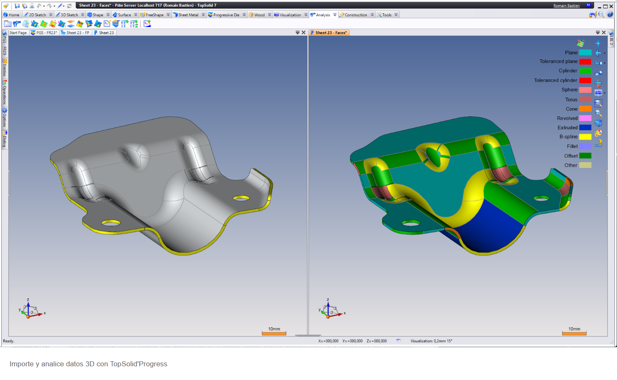The image size is (617, 380).
Task: Click the Save icon in the title bar
Action: [17, 6]
